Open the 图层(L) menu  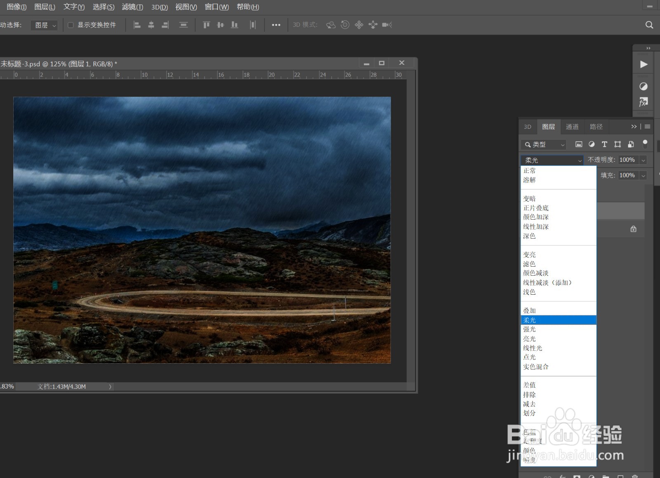coord(45,7)
